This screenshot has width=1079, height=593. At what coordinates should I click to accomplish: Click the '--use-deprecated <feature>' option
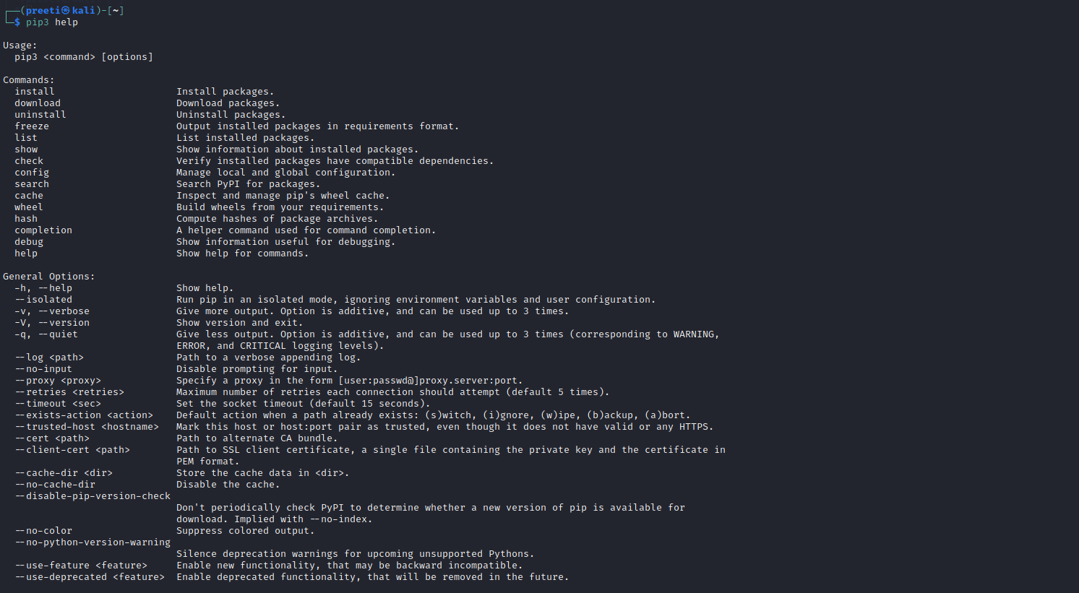[x=90, y=577]
